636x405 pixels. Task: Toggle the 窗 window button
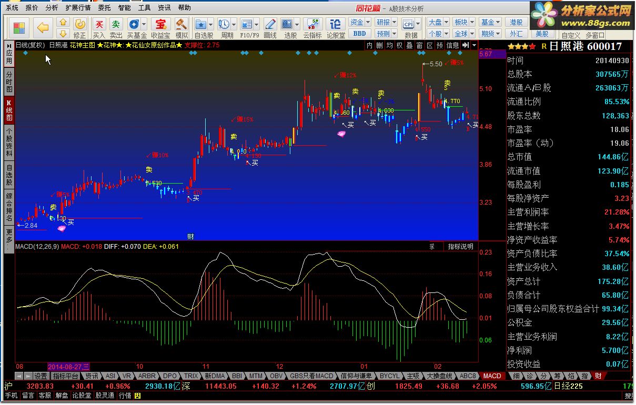(x=420, y=46)
